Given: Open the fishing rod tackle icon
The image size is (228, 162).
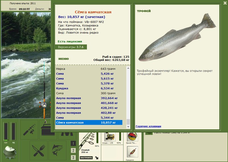Looking at the screenshot, I should coord(29,130).
